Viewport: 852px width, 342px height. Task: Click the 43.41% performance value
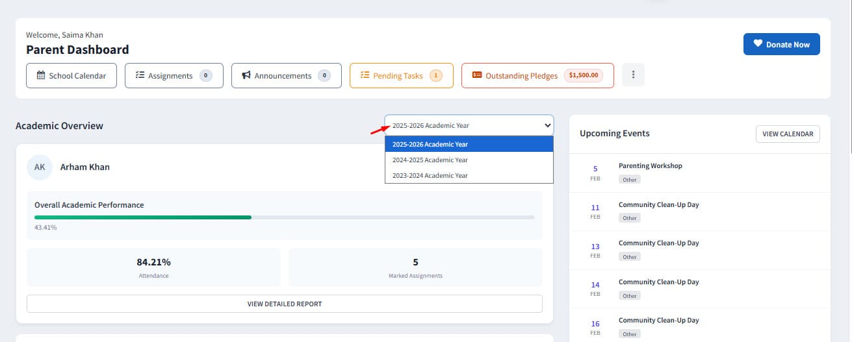pyautogui.click(x=45, y=228)
